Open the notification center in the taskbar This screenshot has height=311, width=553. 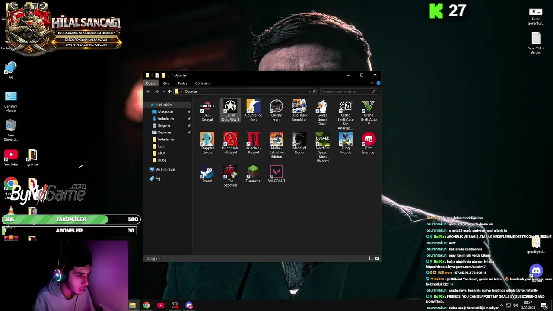point(544,305)
